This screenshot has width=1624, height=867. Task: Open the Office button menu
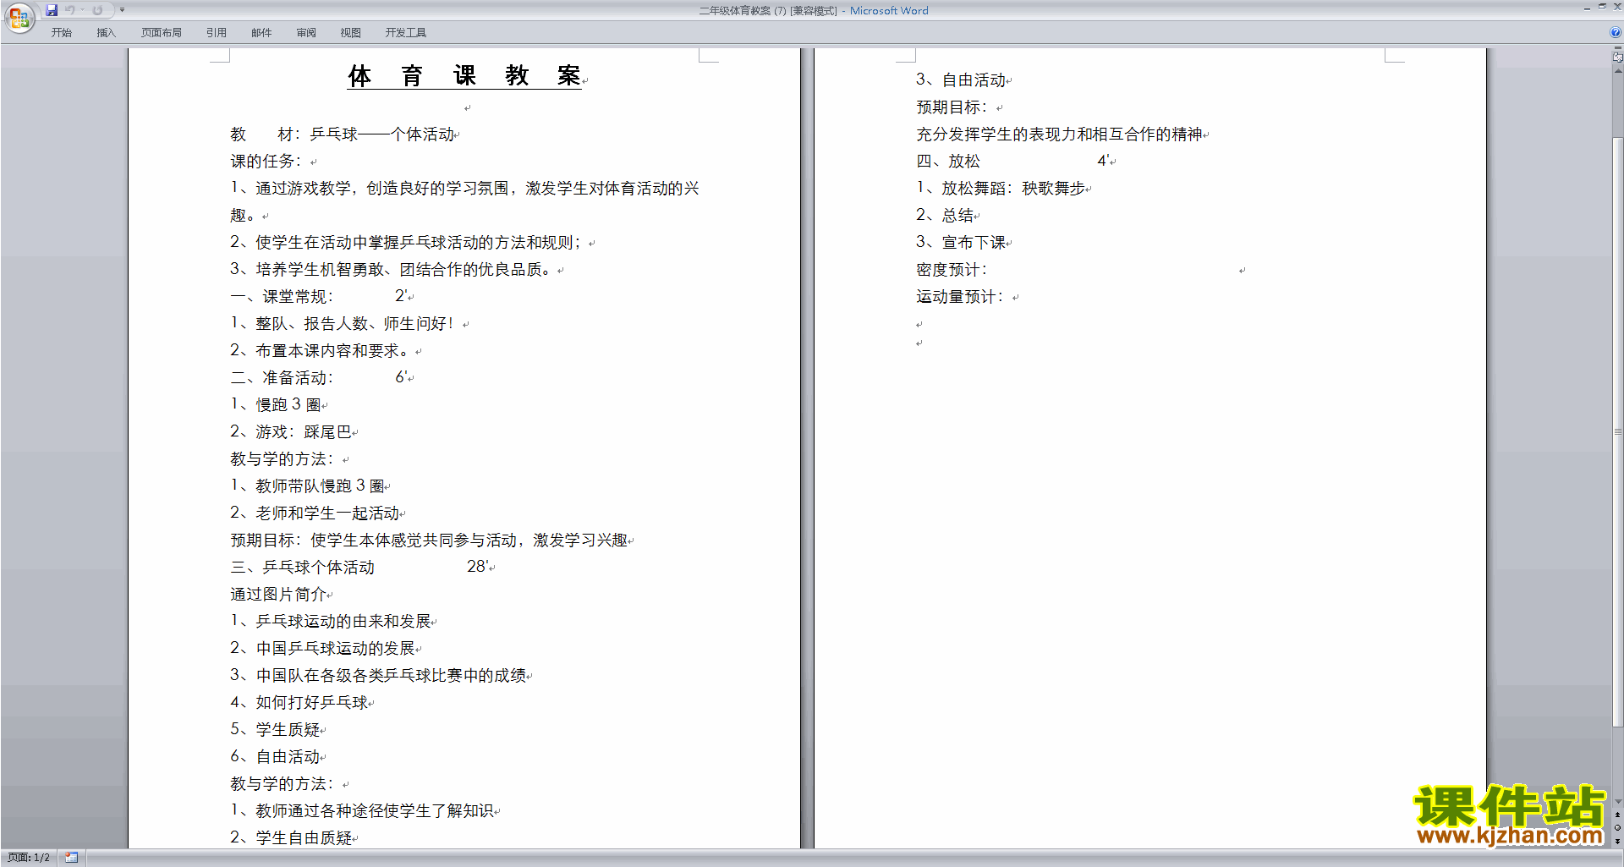tap(19, 18)
